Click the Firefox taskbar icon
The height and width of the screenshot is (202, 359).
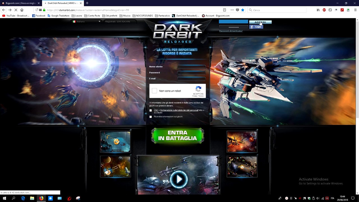[x=41, y=198]
